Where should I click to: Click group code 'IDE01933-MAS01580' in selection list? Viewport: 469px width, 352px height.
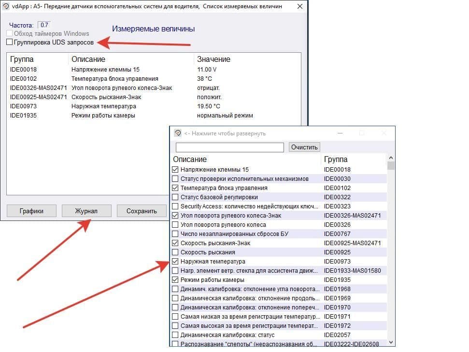point(352,271)
